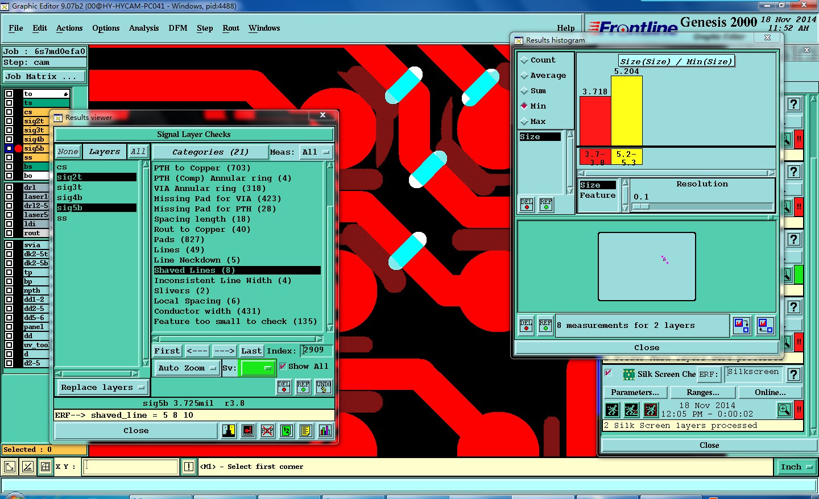Click the red '!!' alert indicator for Silk Screen
The width and height of the screenshot is (819, 499).
[x=799, y=410]
